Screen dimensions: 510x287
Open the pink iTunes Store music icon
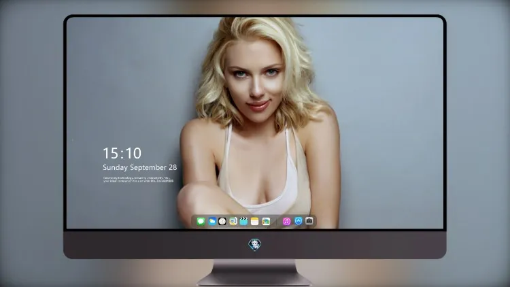point(286,221)
